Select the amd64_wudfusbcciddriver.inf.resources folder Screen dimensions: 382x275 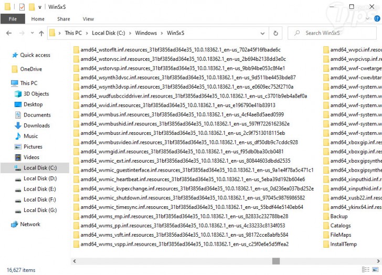point(190,96)
